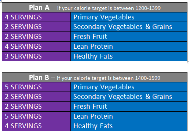The height and width of the screenshot is (134, 190).
Task: Select the Plan B header cell
Action: 95,77
